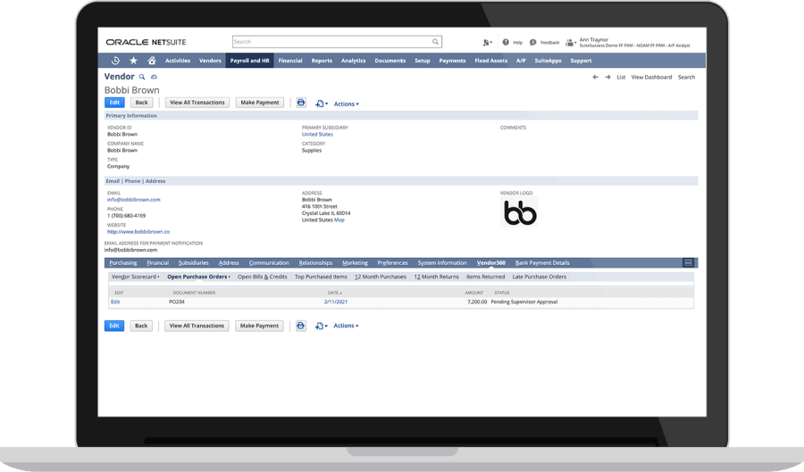Open the Payroll and HR menu
The width and height of the screenshot is (804, 472).
click(x=250, y=61)
